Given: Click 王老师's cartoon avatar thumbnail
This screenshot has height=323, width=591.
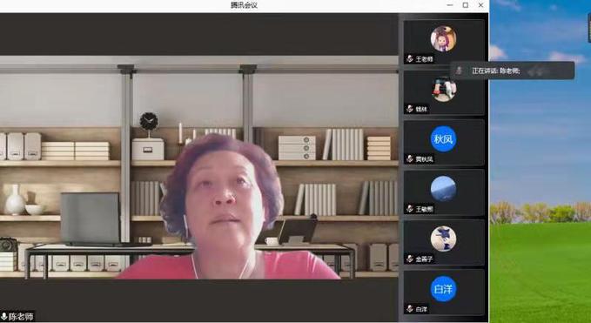Looking at the screenshot, I should (x=443, y=39).
